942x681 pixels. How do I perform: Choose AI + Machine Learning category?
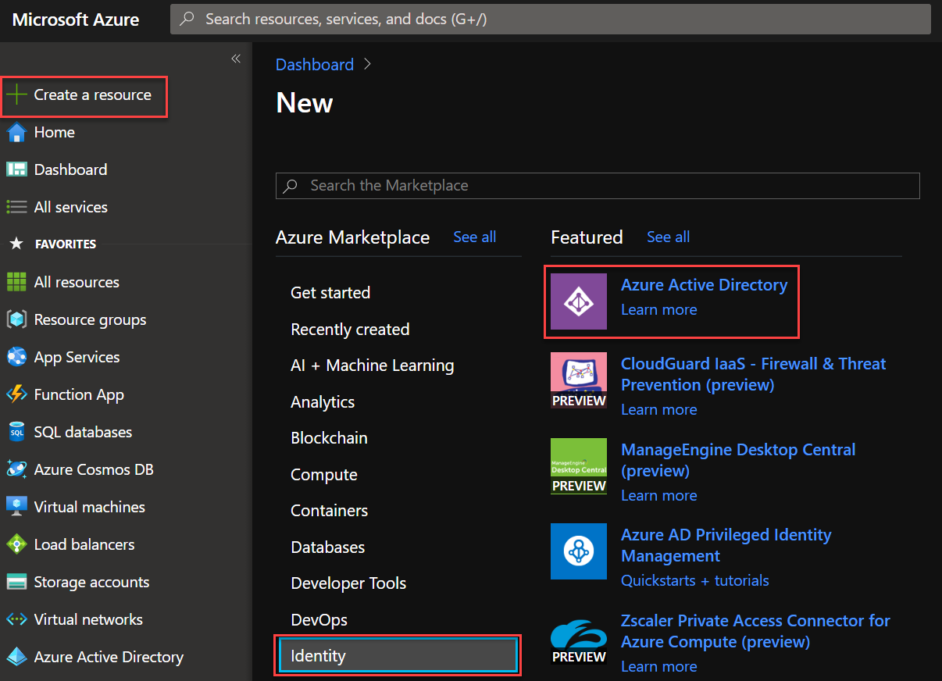click(x=373, y=365)
